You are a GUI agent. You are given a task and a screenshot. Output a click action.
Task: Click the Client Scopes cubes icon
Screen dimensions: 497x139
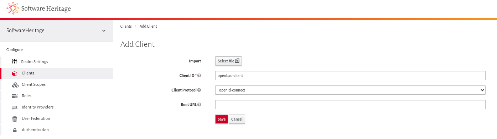tap(15, 85)
